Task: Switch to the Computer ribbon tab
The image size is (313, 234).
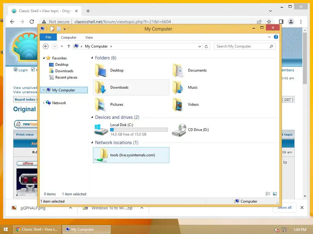Action: [x=69, y=37]
